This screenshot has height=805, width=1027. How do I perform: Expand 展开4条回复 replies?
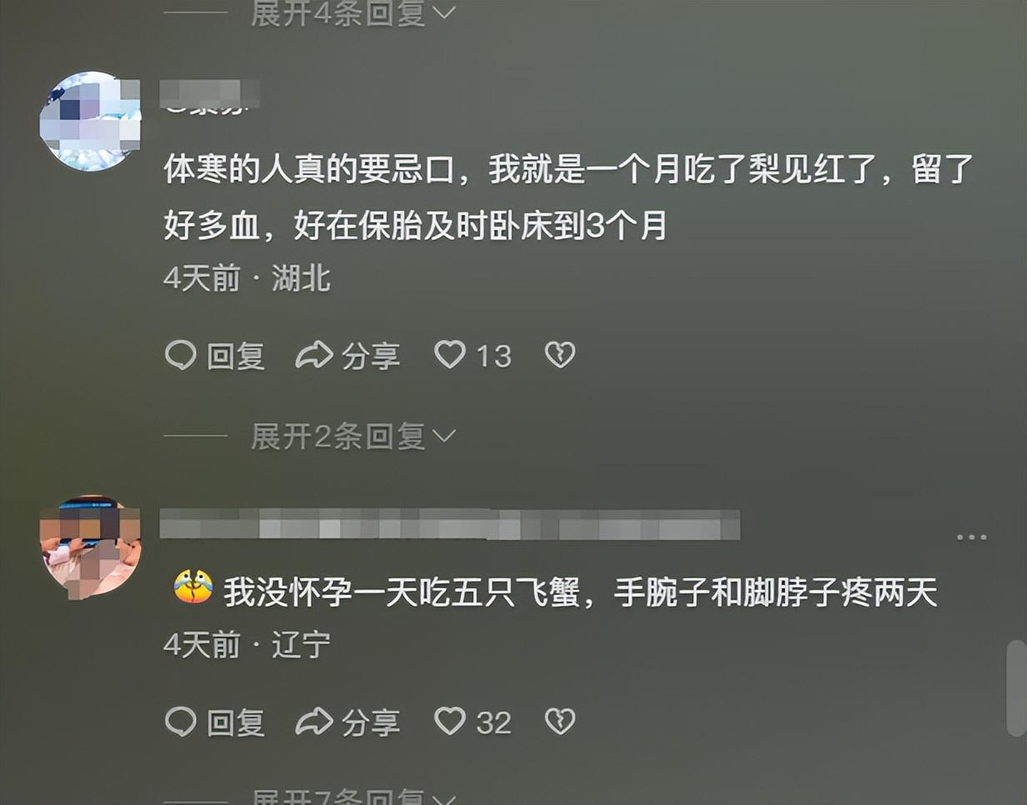pos(353,13)
